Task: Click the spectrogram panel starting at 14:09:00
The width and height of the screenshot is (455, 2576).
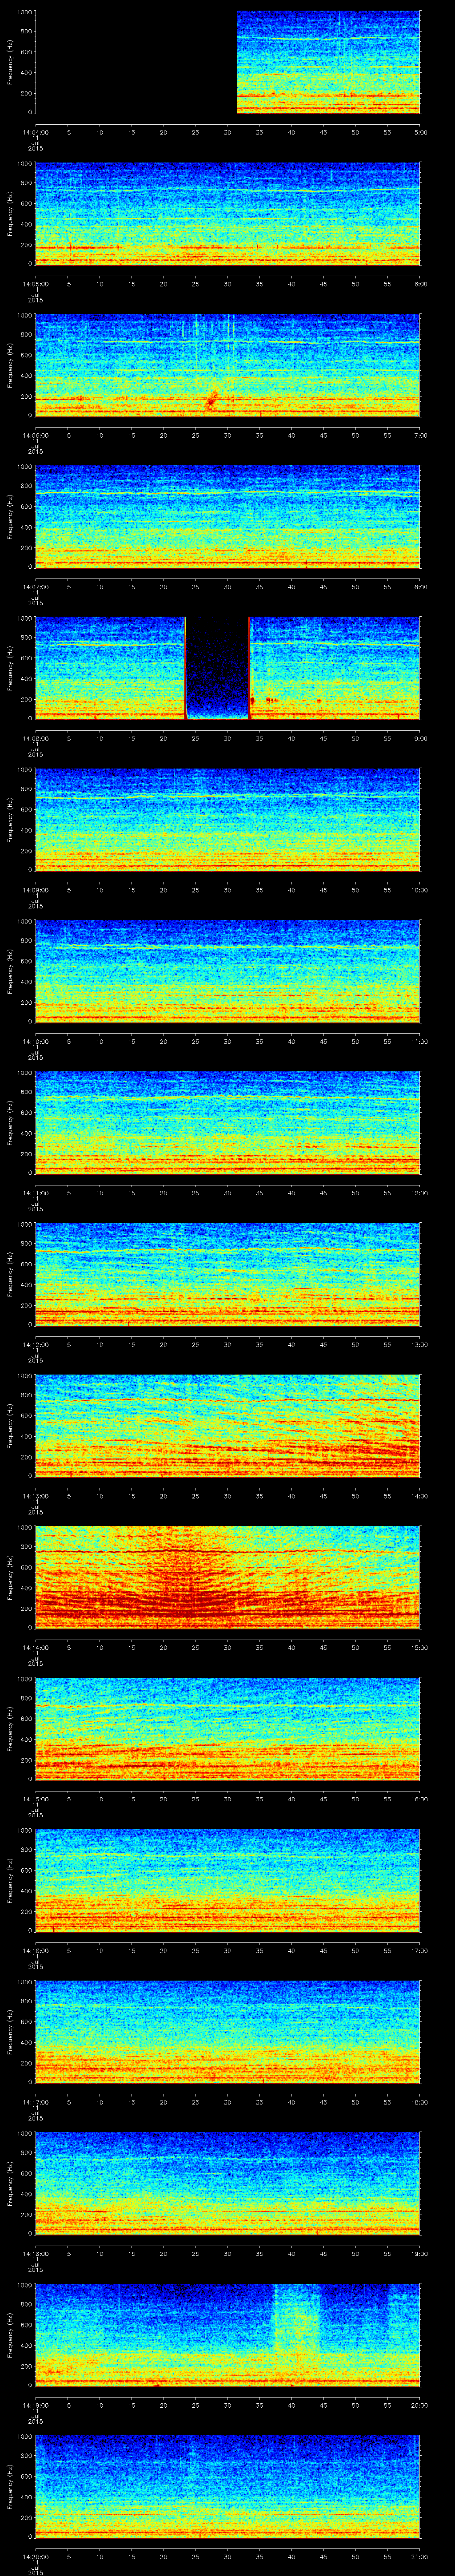Action: click(x=228, y=819)
